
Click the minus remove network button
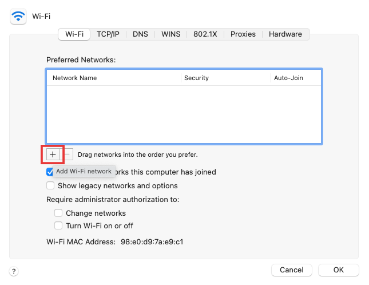tap(68, 155)
